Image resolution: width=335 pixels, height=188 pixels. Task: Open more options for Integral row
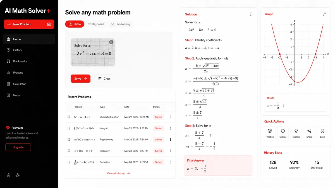pos(171,128)
